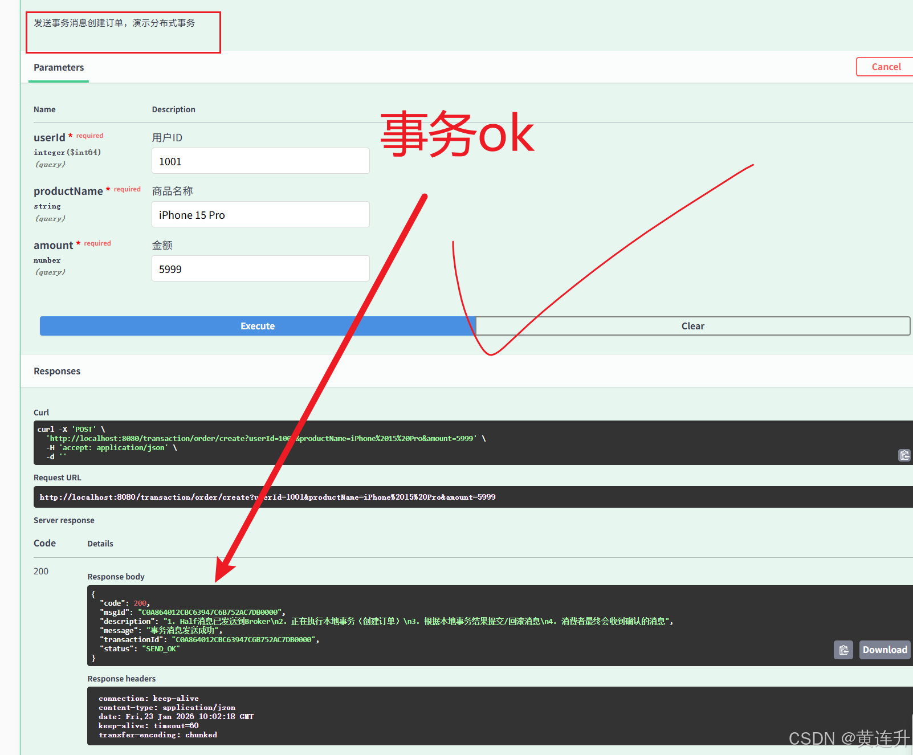Click the curl command block
The width and height of the screenshot is (913, 755).
[473, 443]
